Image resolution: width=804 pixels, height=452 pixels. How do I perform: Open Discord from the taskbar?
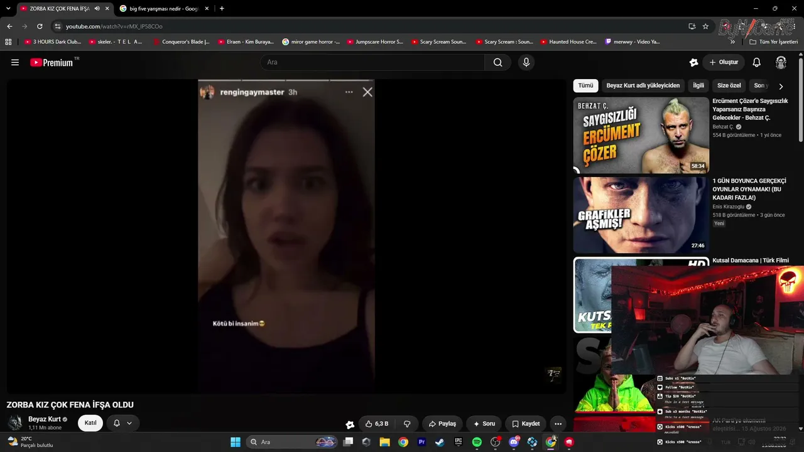pyautogui.click(x=514, y=442)
